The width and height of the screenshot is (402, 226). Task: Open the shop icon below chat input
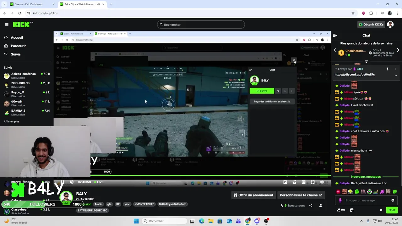coord(352,210)
